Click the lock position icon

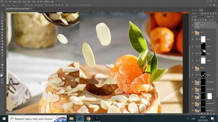coord(201,20)
